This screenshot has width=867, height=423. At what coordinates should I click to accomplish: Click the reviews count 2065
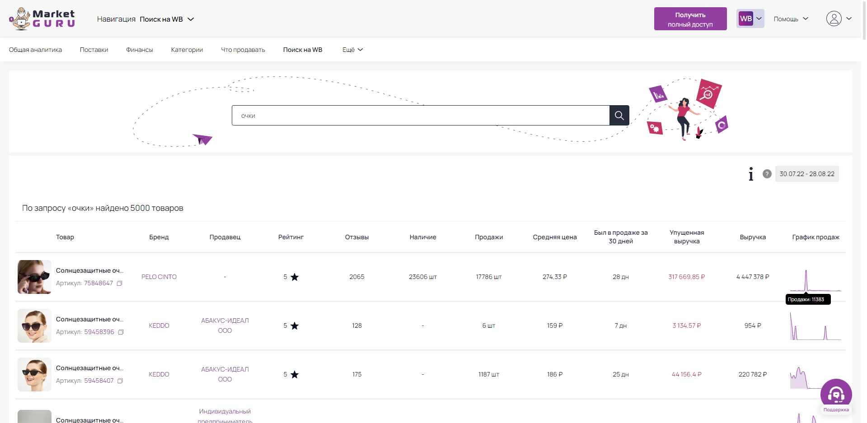[x=357, y=277]
